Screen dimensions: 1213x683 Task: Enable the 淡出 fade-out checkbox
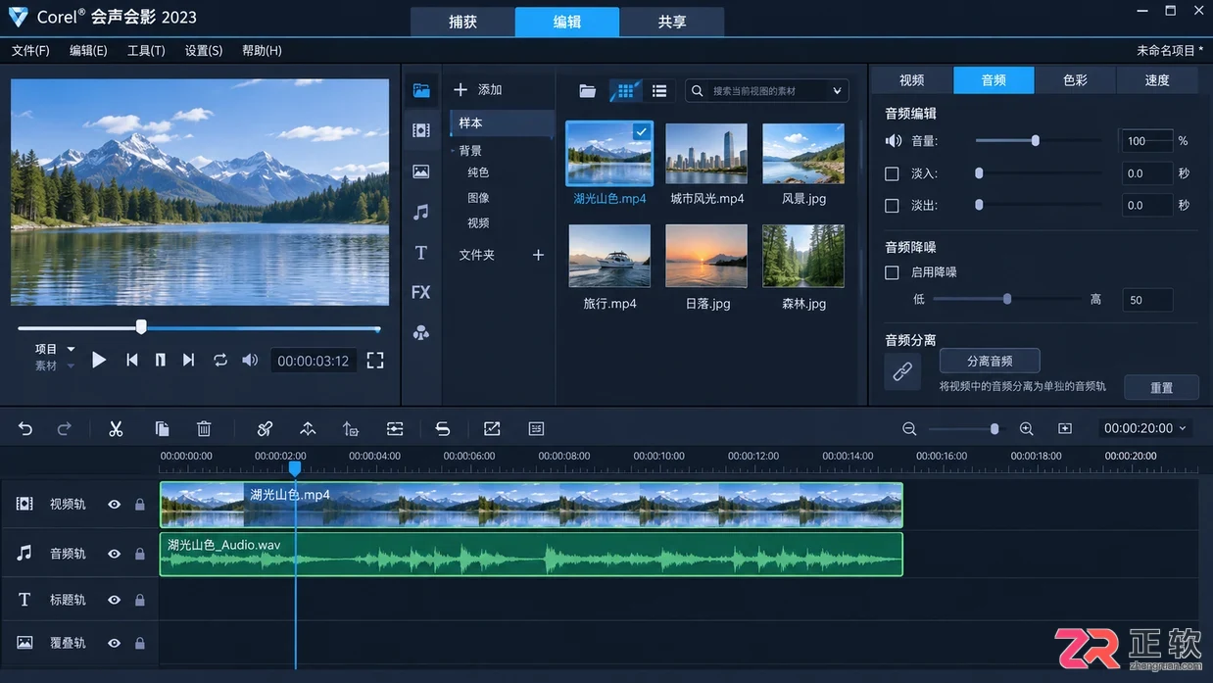pyautogui.click(x=892, y=206)
